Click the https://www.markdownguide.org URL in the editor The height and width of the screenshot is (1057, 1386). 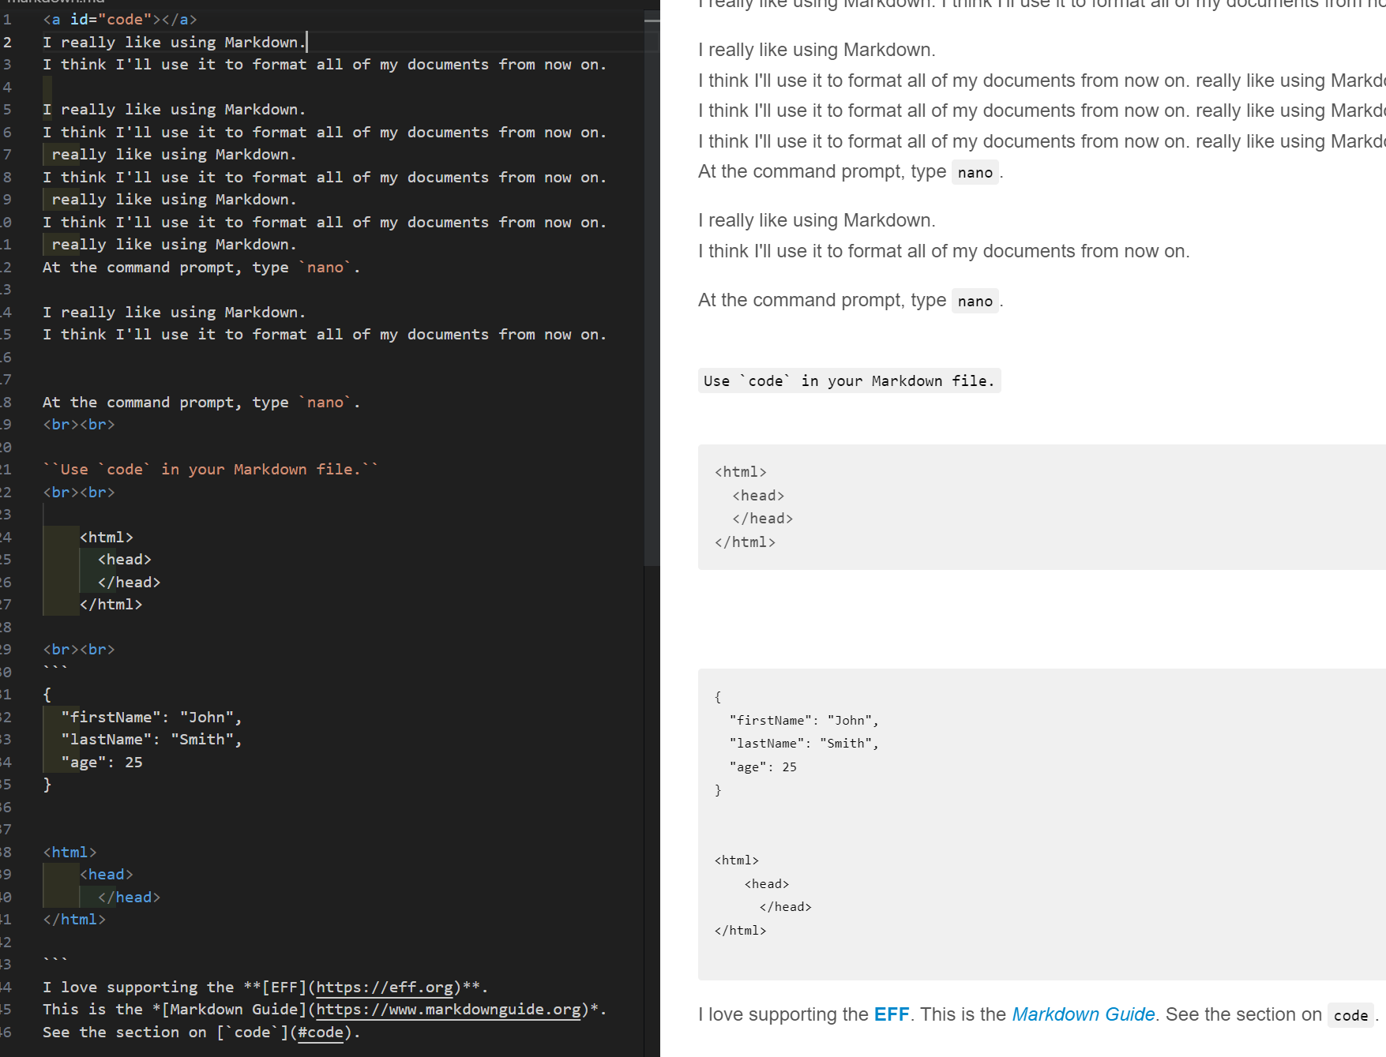pyautogui.click(x=449, y=1010)
